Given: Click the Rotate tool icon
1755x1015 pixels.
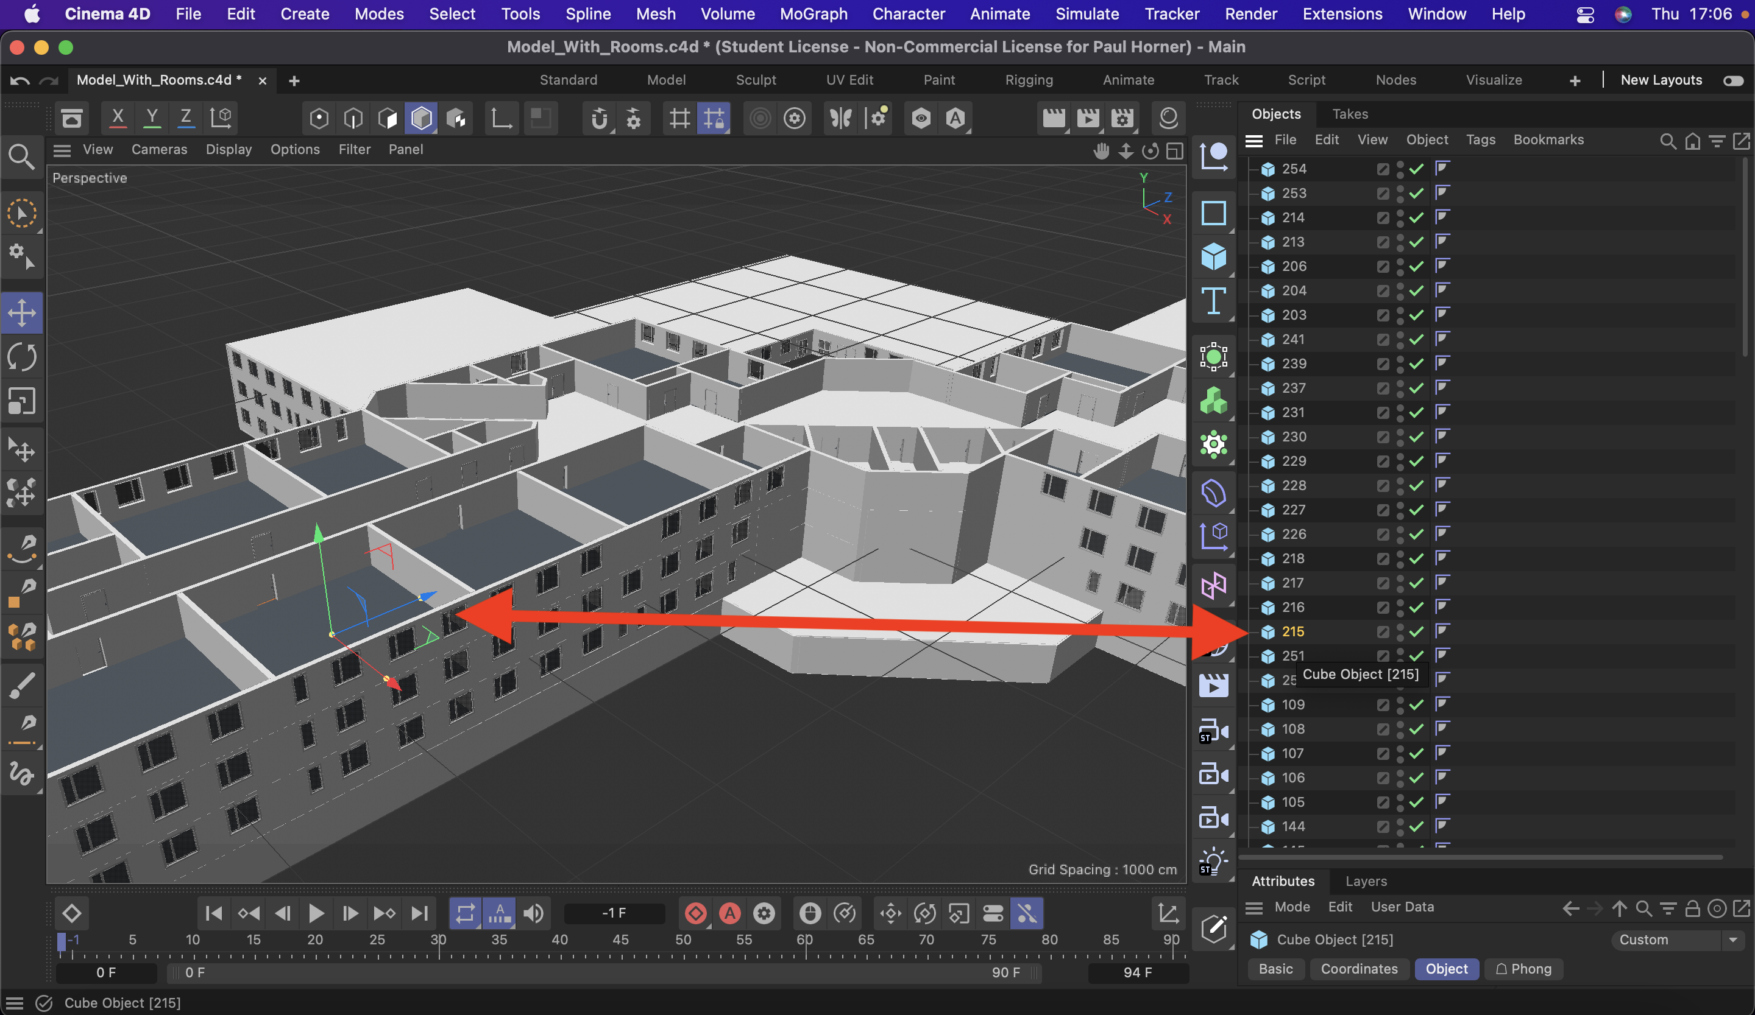Looking at the screenshot, I should (x=23, y=355).
